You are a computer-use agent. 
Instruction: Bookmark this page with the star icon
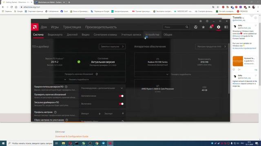tap(218, 7)
